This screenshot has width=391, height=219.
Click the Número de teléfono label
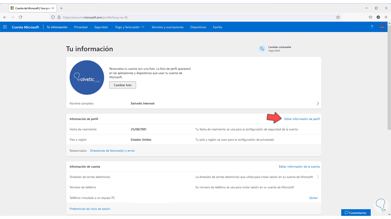(x=83, y=187)
